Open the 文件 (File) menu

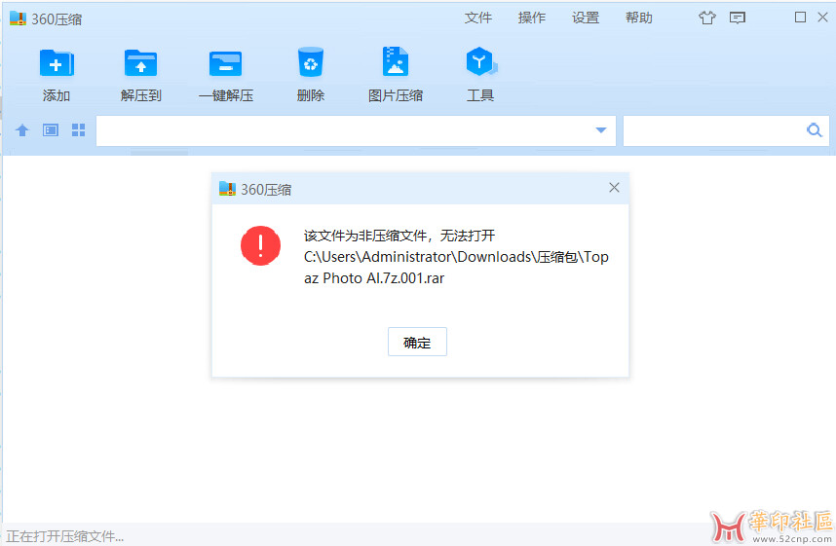tap(478, 18)
